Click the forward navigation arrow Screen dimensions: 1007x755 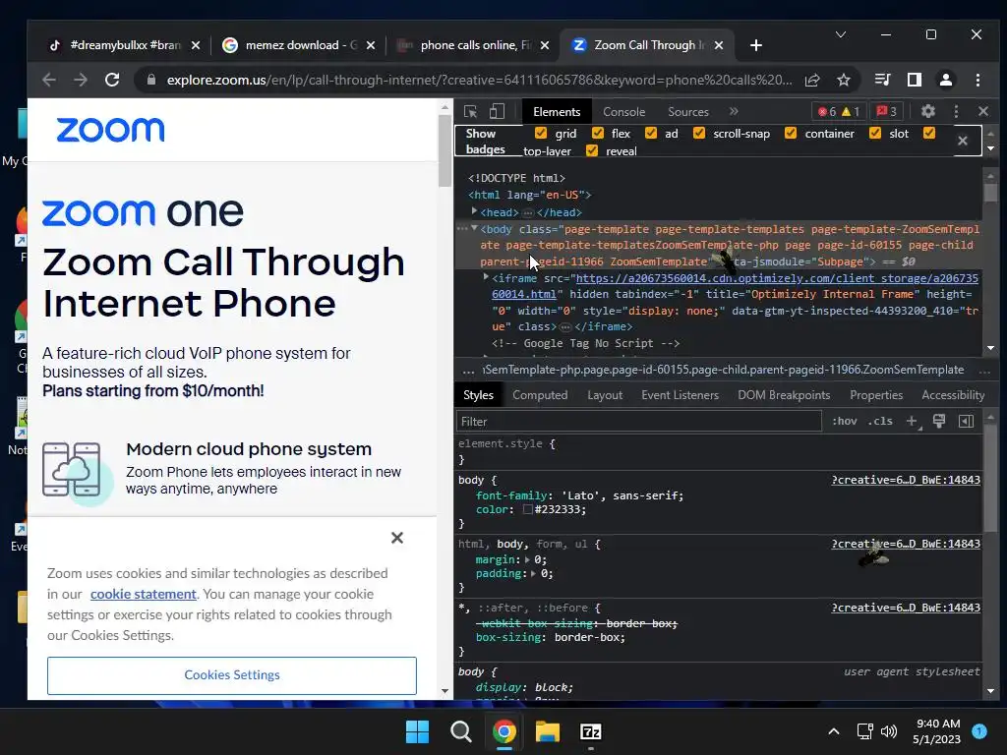tap(81, 80)
